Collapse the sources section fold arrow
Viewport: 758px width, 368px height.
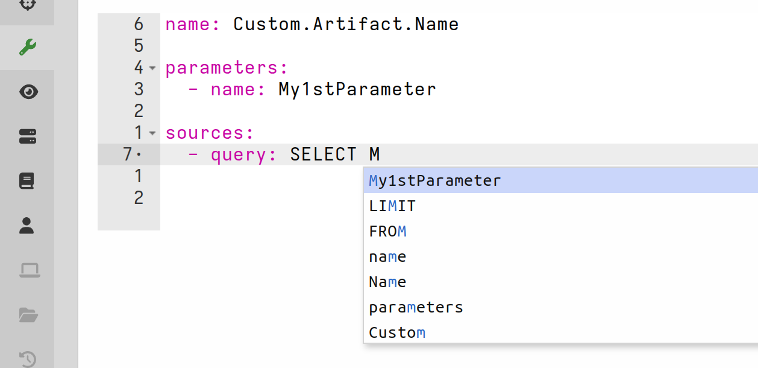coord(151,134)
